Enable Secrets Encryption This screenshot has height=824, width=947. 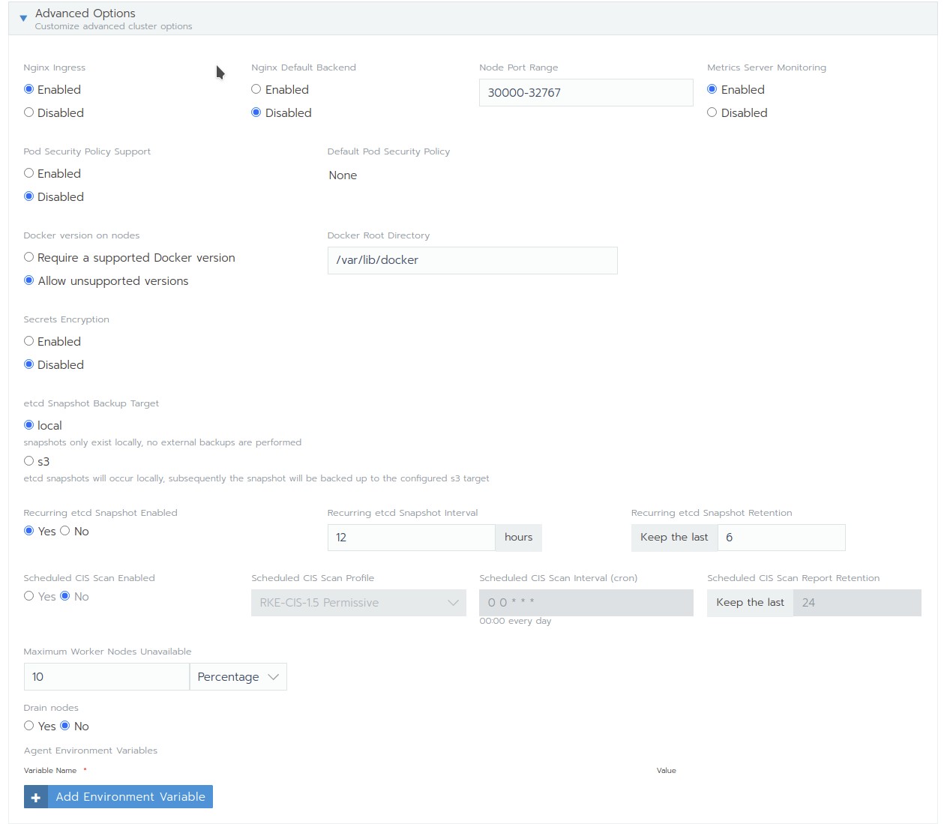pyautogui.click(x=28, y=341)
